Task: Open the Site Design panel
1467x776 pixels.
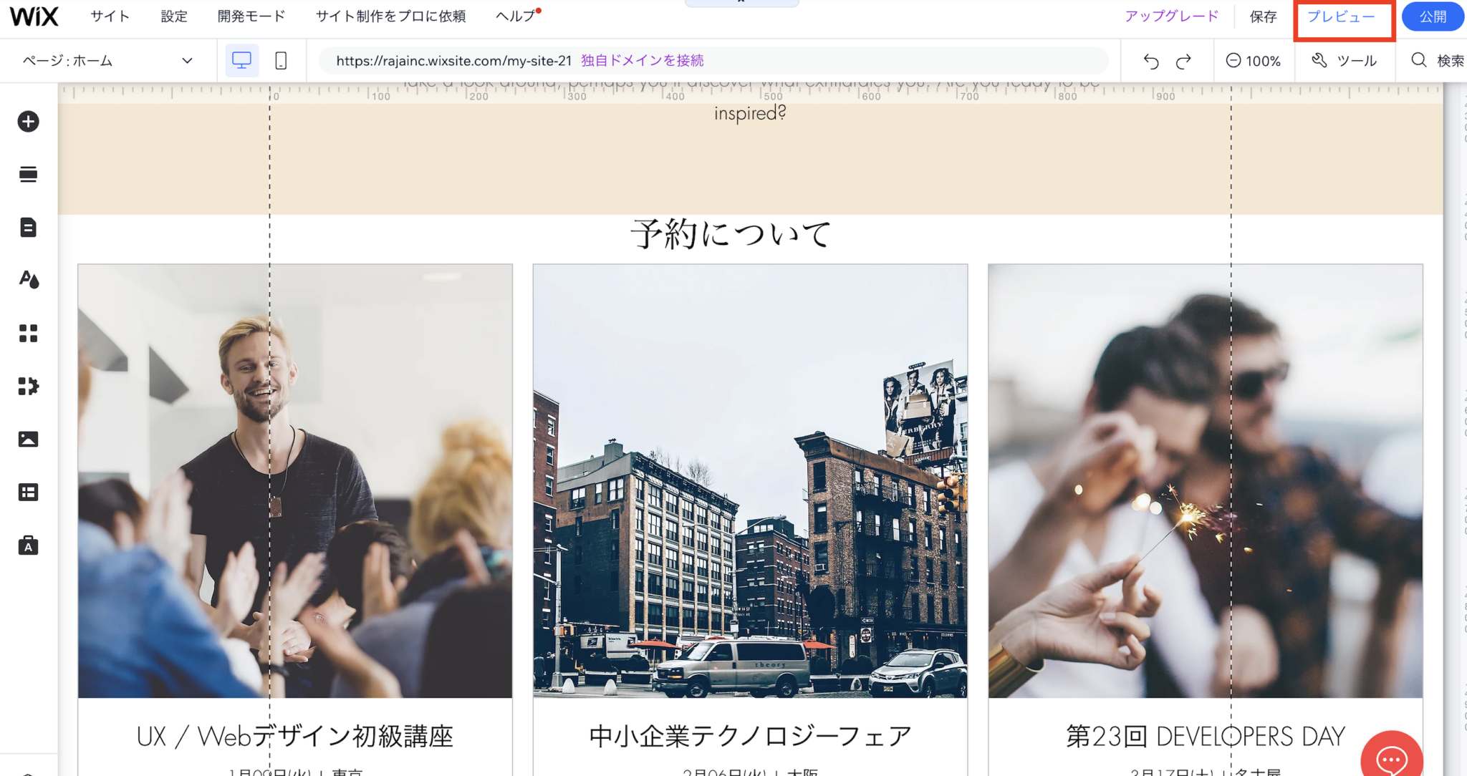Action: [29, 280]
